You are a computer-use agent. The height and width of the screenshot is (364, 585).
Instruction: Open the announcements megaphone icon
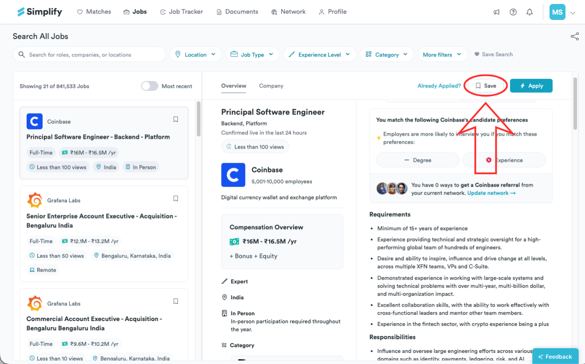[x=497, y=12]
